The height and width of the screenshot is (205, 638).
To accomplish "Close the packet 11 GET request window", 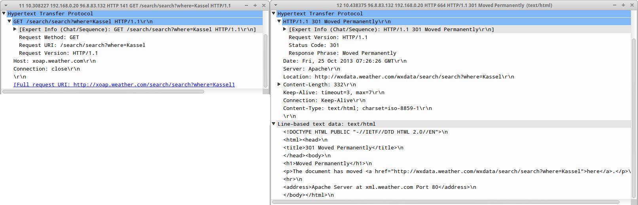I will click(264, 6).
